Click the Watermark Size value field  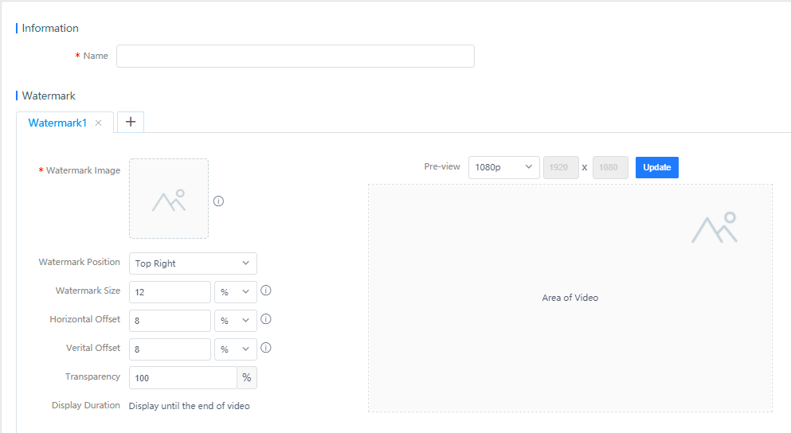tap(170, 292)
